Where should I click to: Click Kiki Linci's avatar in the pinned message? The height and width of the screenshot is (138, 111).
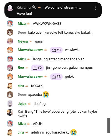[x=10, y=8]
